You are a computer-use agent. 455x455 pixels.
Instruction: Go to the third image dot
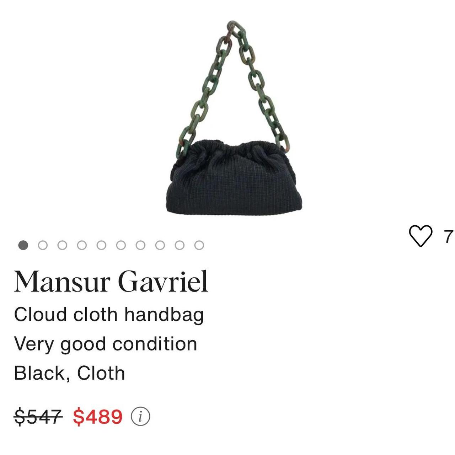click(x=62, y=245)
